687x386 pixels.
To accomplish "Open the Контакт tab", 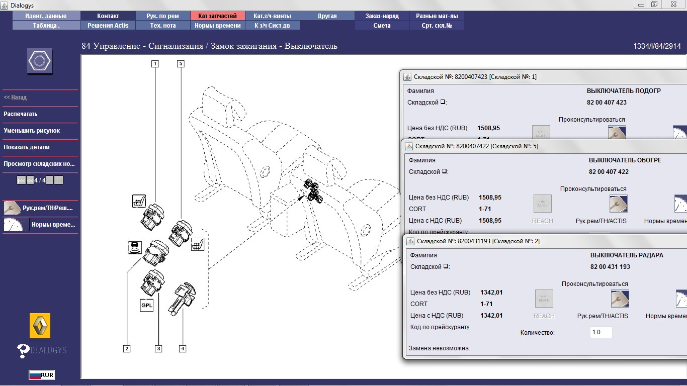I will (108, 16).
